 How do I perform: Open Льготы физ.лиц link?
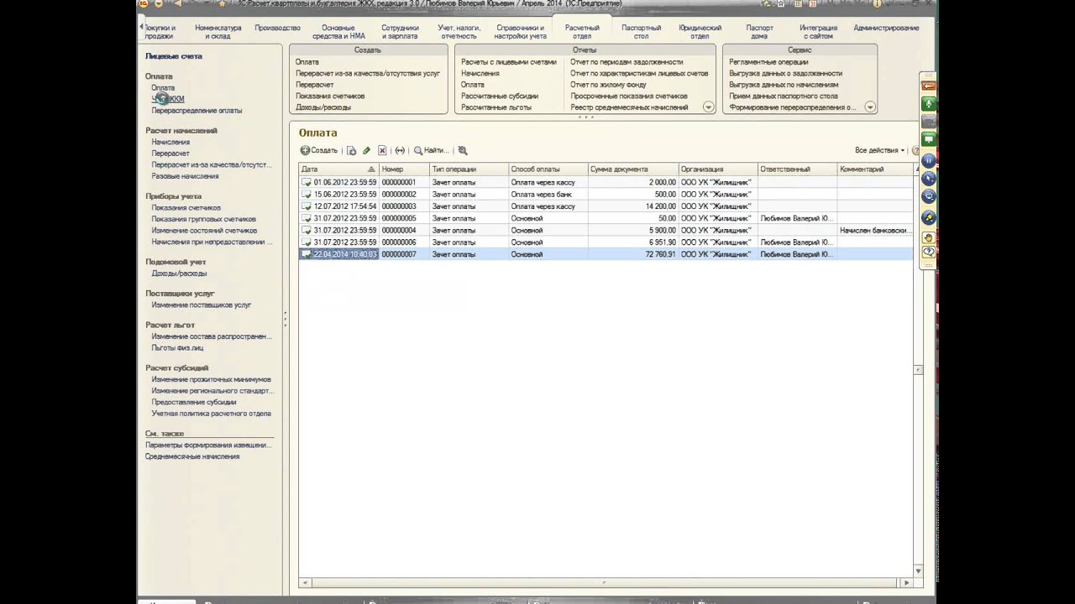point(177,348)
